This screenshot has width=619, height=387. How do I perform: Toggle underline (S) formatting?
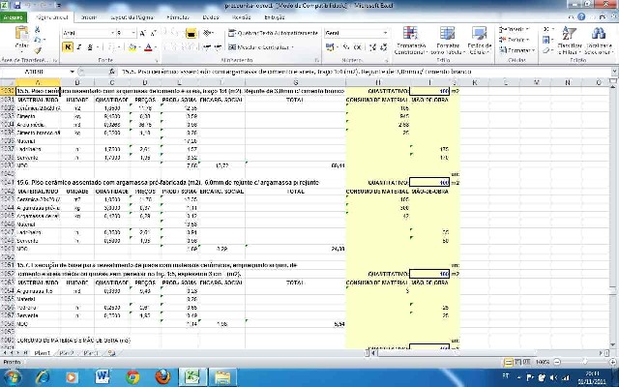tap(90, 47)
